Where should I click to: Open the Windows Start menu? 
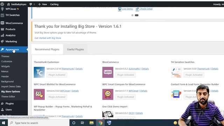click(3, 123)
